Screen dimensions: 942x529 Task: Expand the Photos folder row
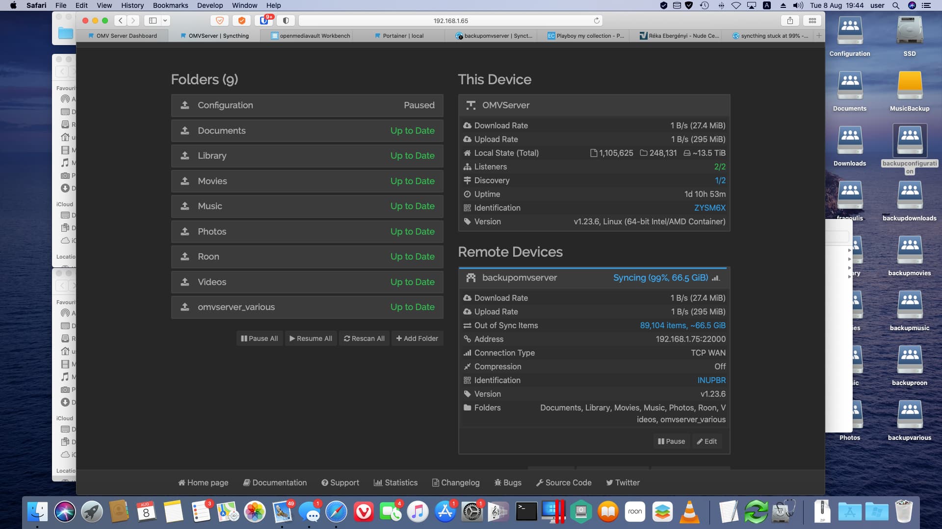(307, 232)
